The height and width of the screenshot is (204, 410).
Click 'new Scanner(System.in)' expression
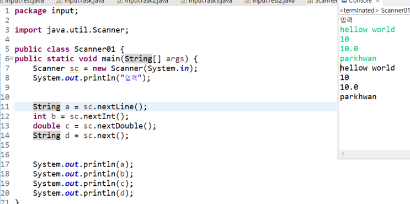(142, 68)
